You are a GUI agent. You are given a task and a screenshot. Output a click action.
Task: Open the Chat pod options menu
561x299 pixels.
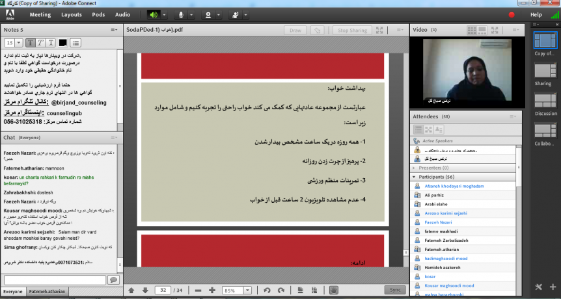click(x=114, y=137)
